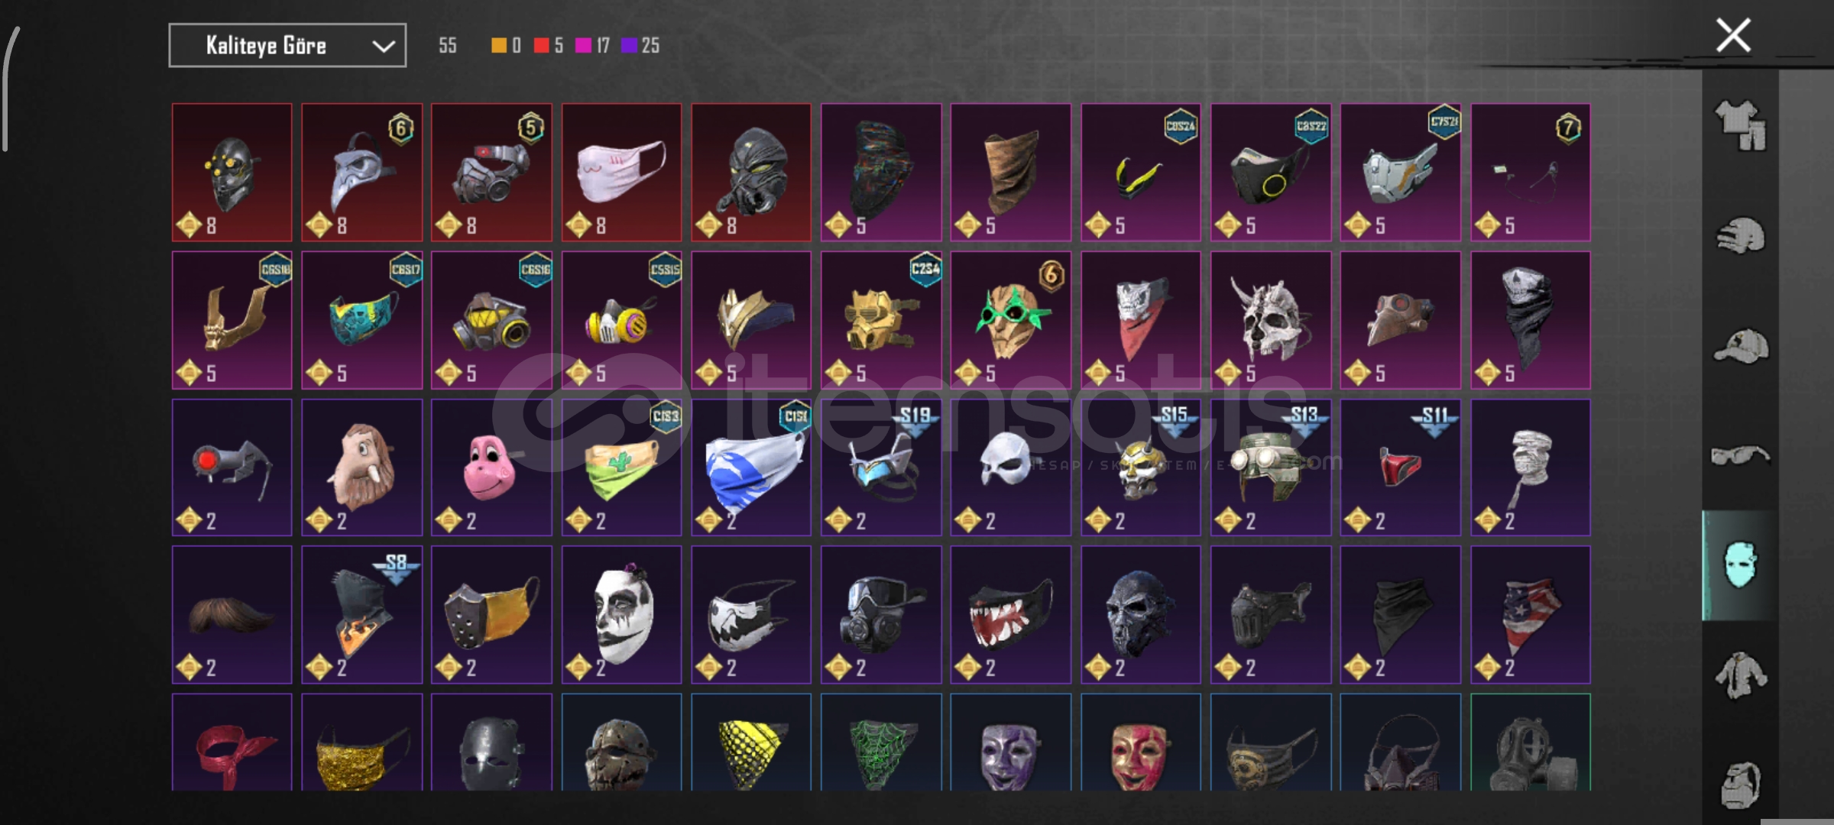Select the white clown face mask
The image size is (1834, 825).
(621, 615)
